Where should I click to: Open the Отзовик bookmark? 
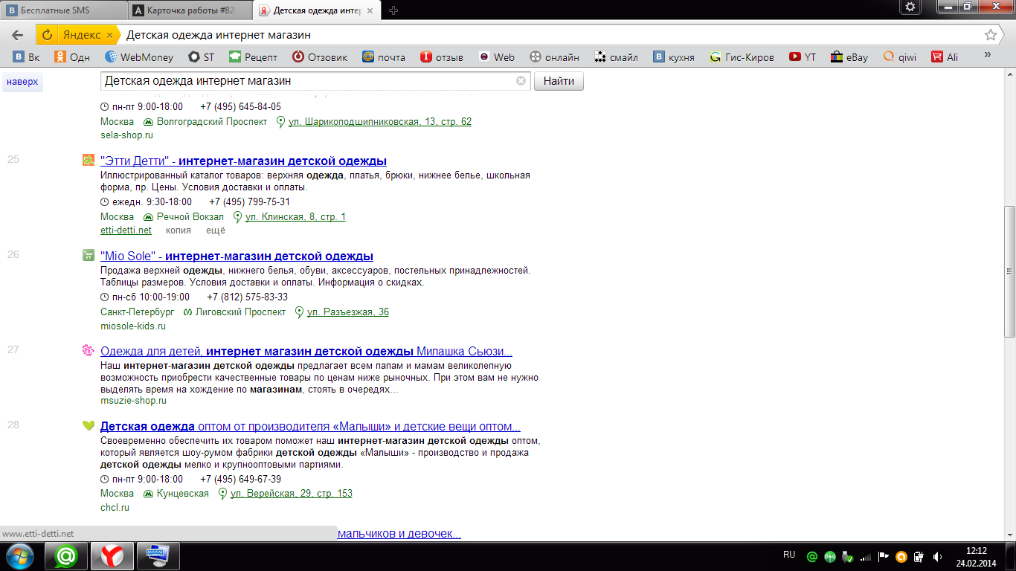click(x=320, y=57)
